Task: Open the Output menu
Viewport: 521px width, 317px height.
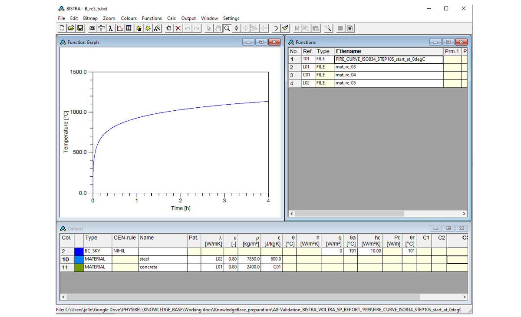Action: pos(188,18)
